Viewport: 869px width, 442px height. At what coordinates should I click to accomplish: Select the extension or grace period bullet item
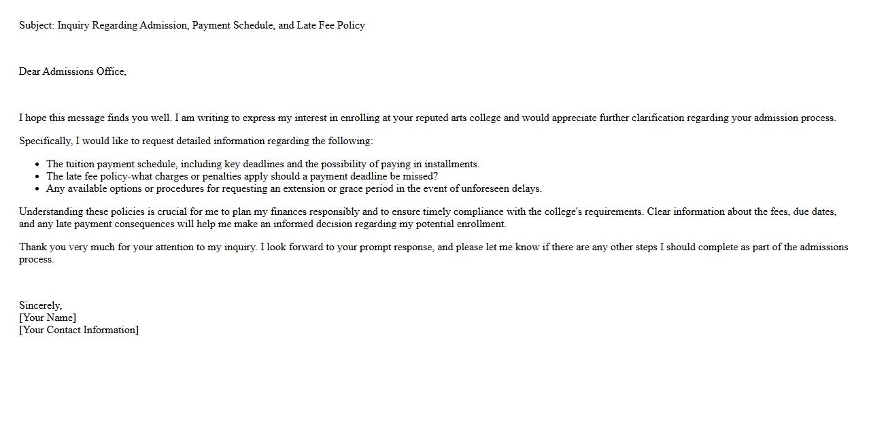click(x=294, y=188)
